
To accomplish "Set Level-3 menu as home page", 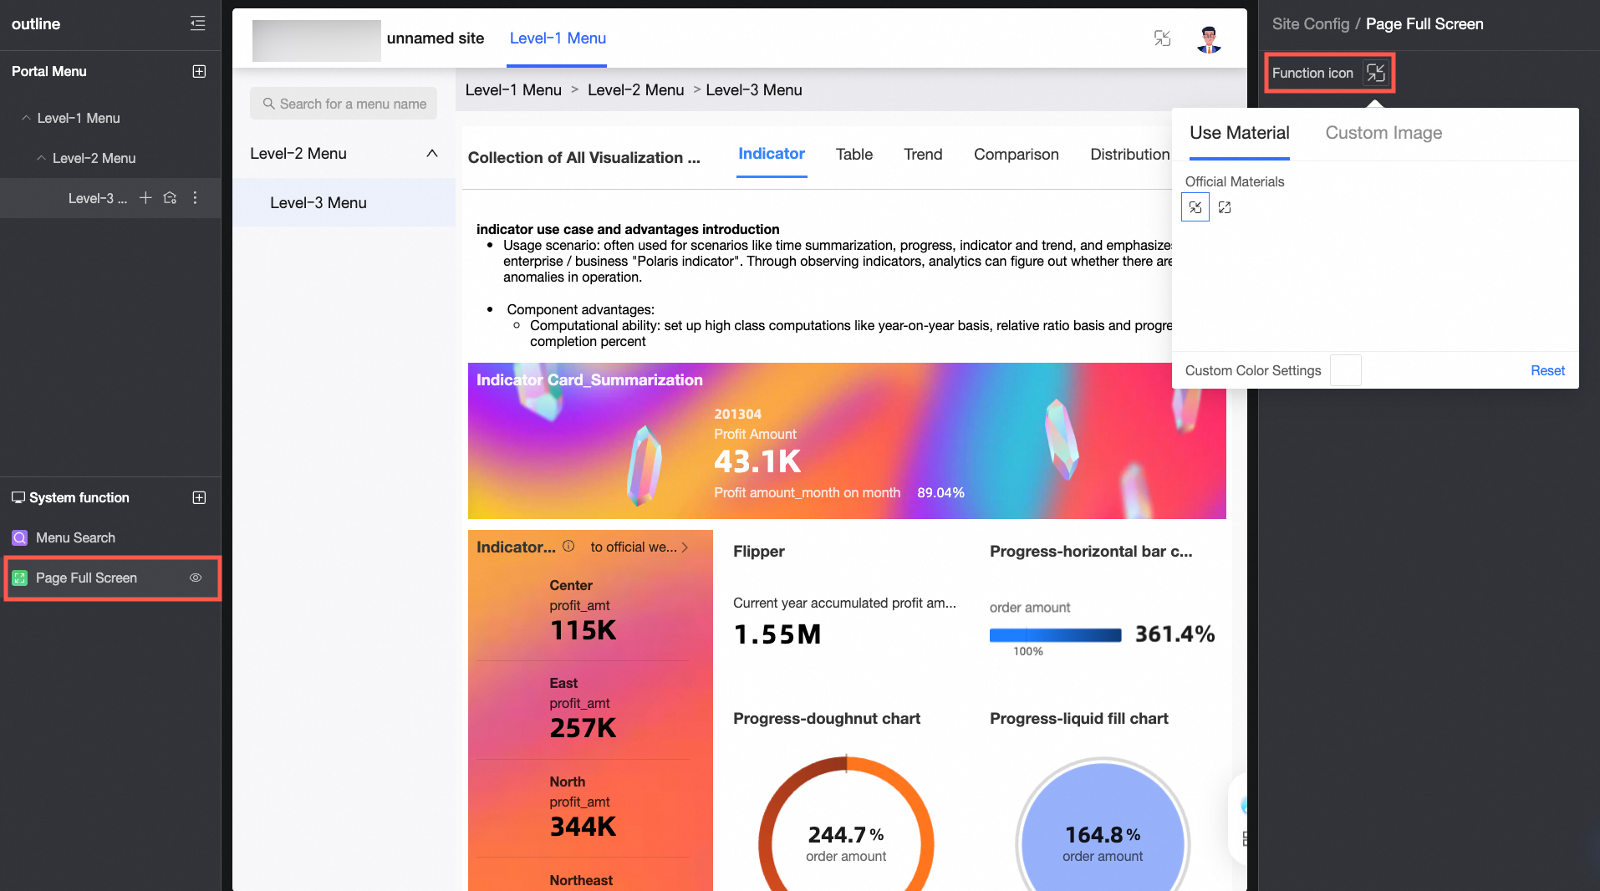I will (x=171, y=198).
